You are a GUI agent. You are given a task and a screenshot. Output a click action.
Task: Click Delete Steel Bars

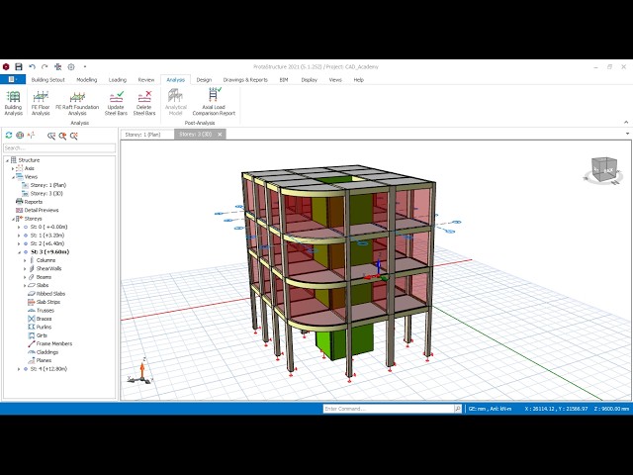click(144, 103)
